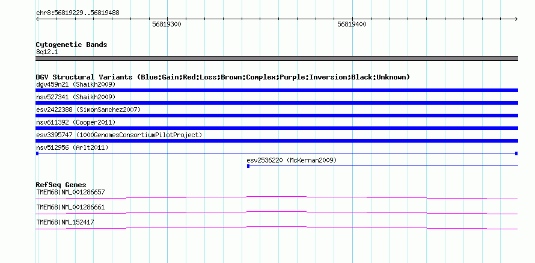Select the TMEM68|NM_152417 transcript label
535x263 pixels.
65,222
